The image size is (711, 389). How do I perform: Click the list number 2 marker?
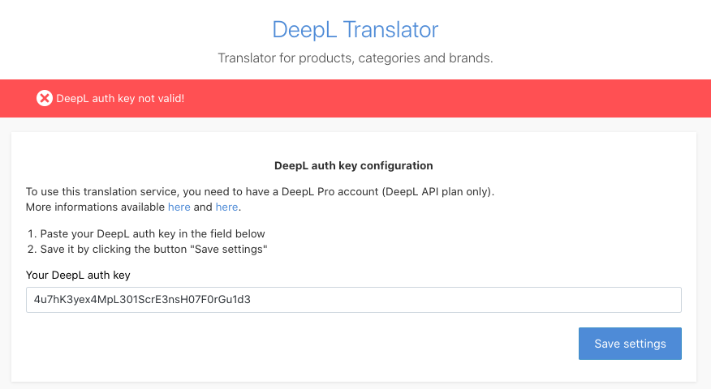pyautogui.click(x=31, y=248)
